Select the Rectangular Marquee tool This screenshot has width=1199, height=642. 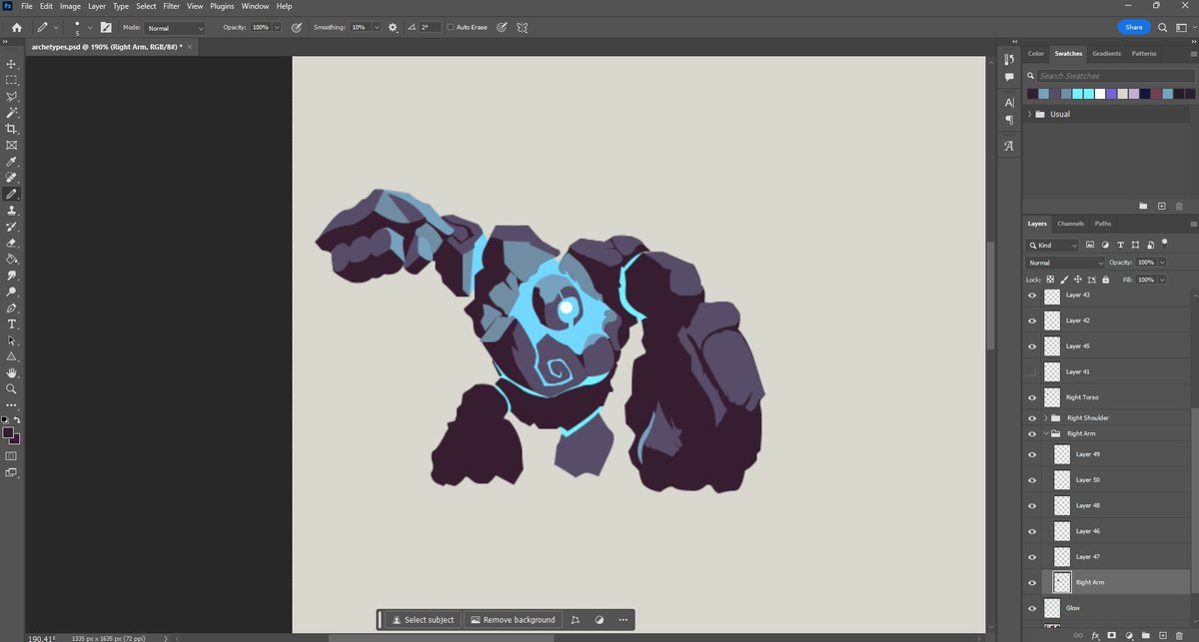(12, 80)
